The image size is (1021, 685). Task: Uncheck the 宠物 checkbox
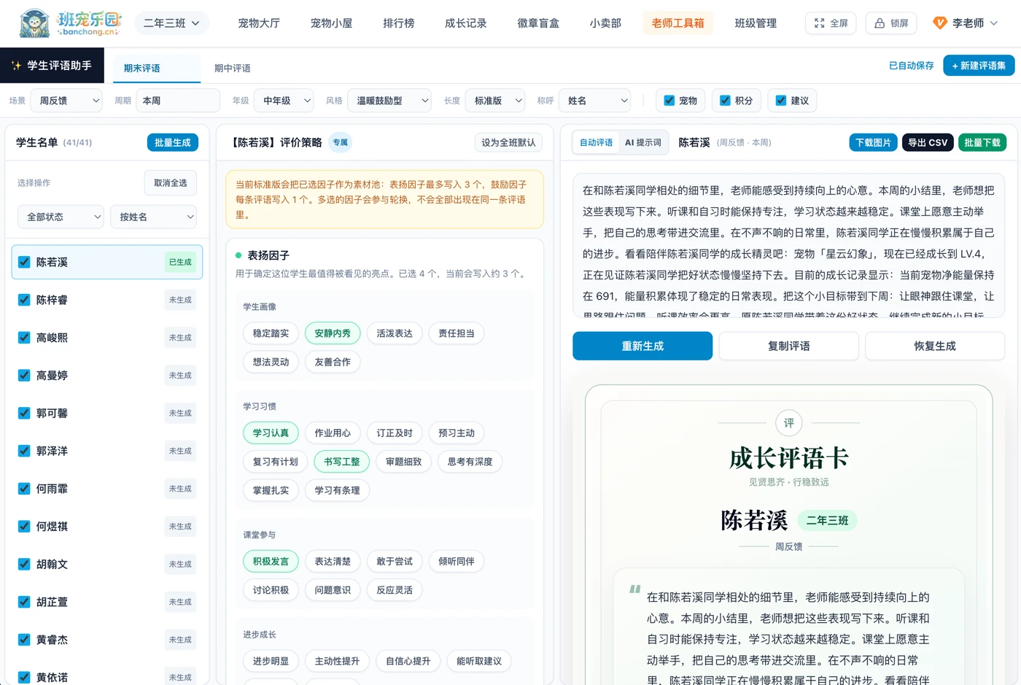(x=669, y=101)
